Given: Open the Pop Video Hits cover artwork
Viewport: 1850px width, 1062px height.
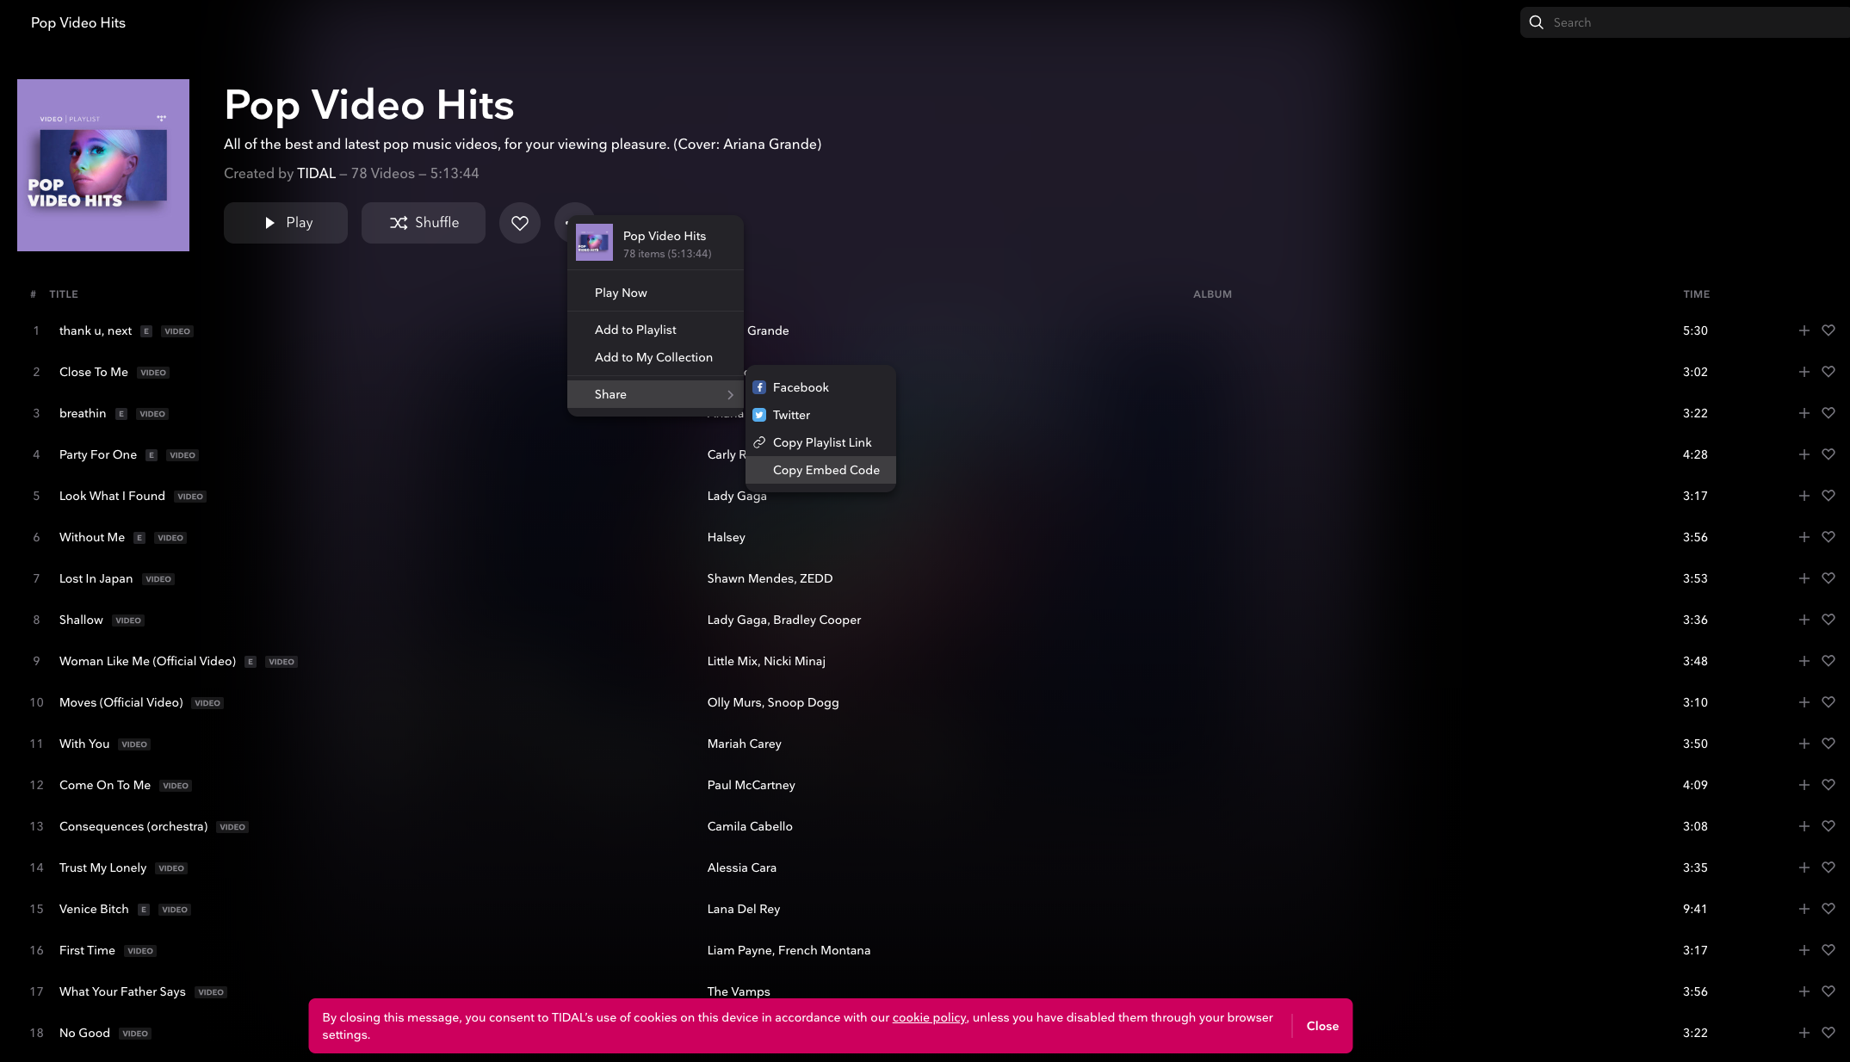Looking at the screenshot, I should point(103,165).
